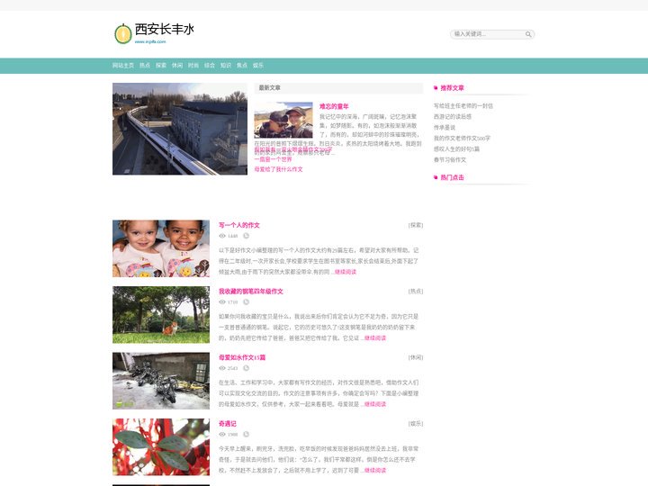Click the [探索] tag beside 写一个人的作文

pyautogui.click(x=416, y=225)
